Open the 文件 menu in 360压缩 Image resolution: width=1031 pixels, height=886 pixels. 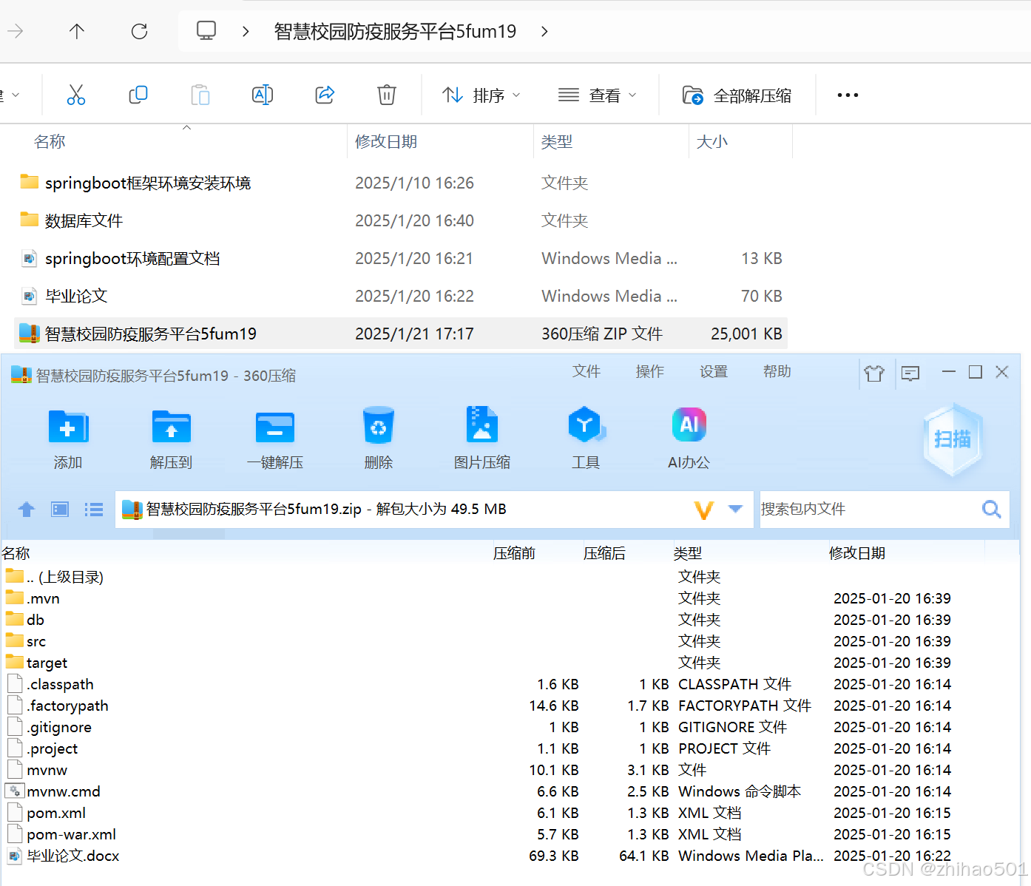pos(587,371)
